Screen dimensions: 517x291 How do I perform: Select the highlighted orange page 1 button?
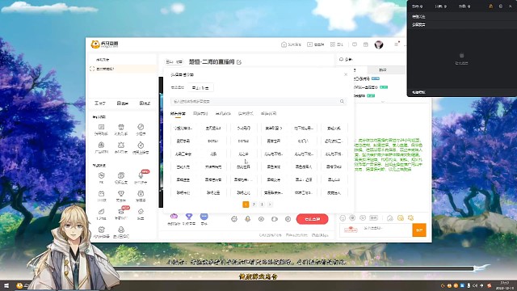pos(246,205)
